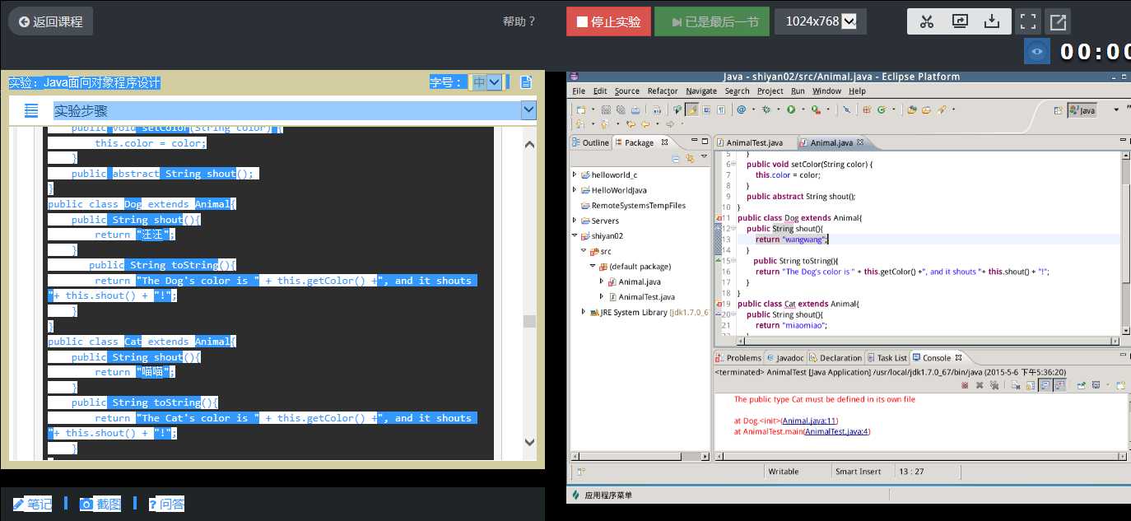Open the font size 中 dropdown
Image resolution: width=1131 pixels, height=521 pixels.
(x=486, y=82)
